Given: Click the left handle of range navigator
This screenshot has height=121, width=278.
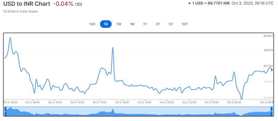Looking at the screenshot, I should click(x=5, y=111).
